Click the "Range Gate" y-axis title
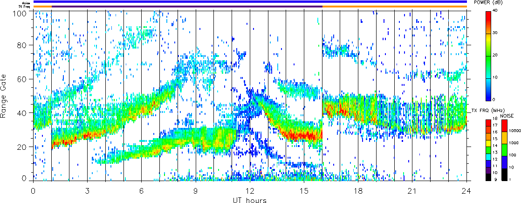The height and width of the screenshot is (203, 521). point(3,97)
